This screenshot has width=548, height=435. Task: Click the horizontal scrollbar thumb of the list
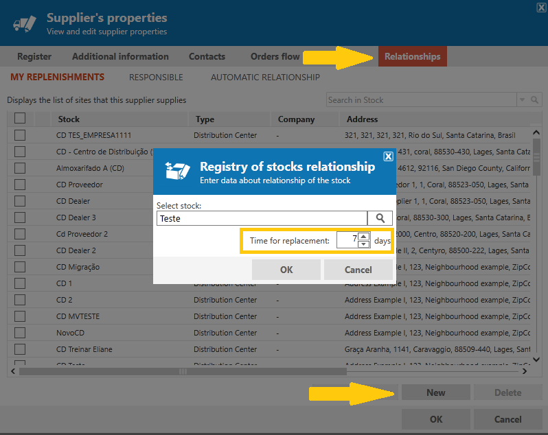click(183, 371)
